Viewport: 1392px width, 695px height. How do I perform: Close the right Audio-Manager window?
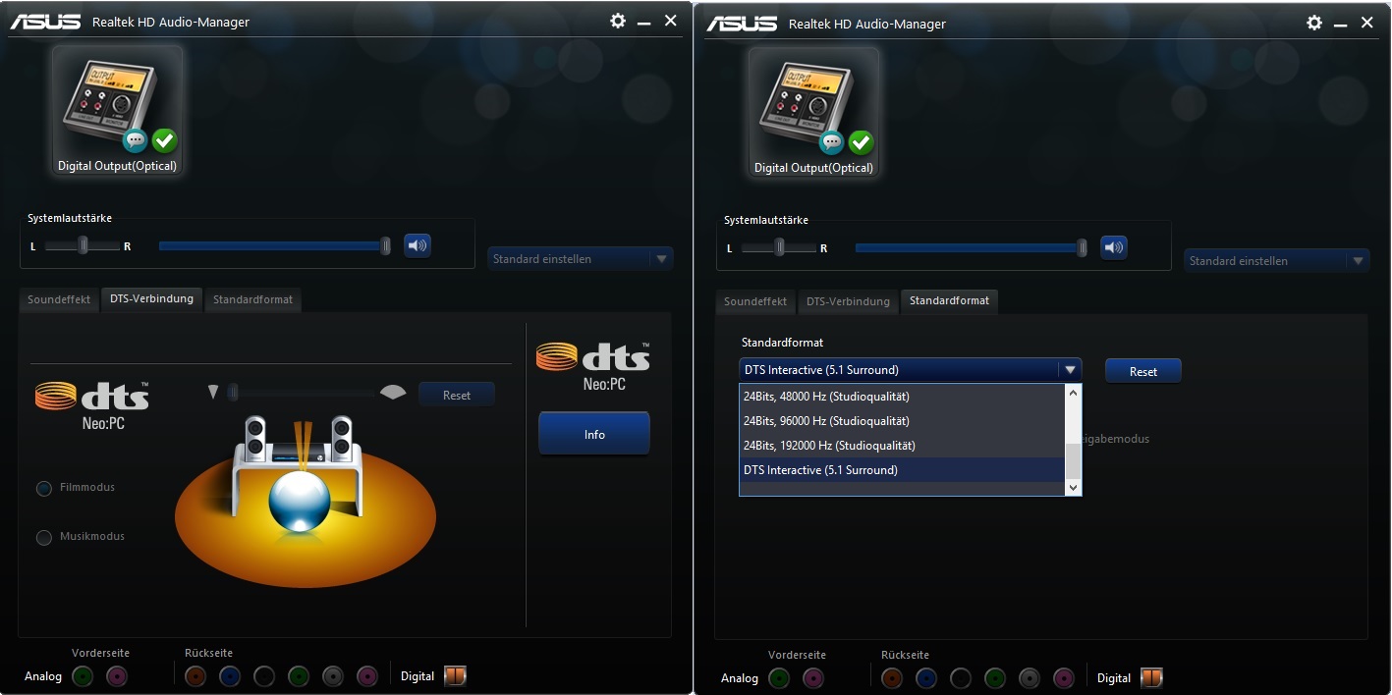[x=1367, y=23]
